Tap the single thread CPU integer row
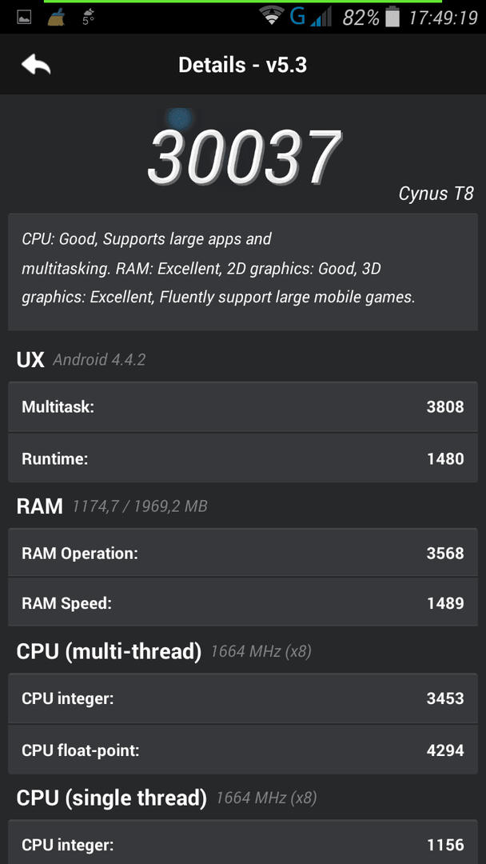This screenshot has width=486, height=864. coord(243,843)
